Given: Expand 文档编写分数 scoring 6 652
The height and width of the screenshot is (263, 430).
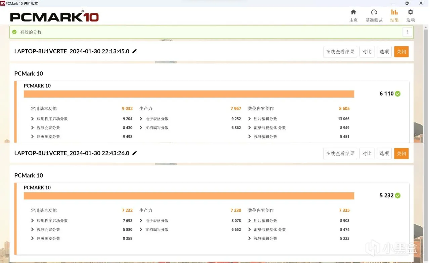Looking at the screenshot, I should (x=141, y=229).
